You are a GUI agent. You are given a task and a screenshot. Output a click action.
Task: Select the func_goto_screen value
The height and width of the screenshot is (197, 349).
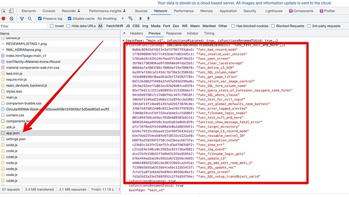pos(213,172)
